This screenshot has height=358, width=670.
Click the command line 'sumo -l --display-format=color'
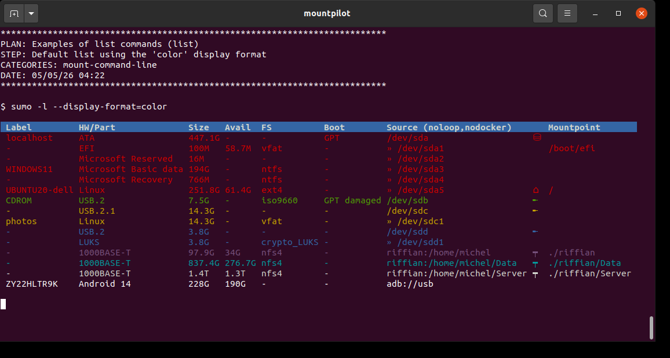pos(89,107)
